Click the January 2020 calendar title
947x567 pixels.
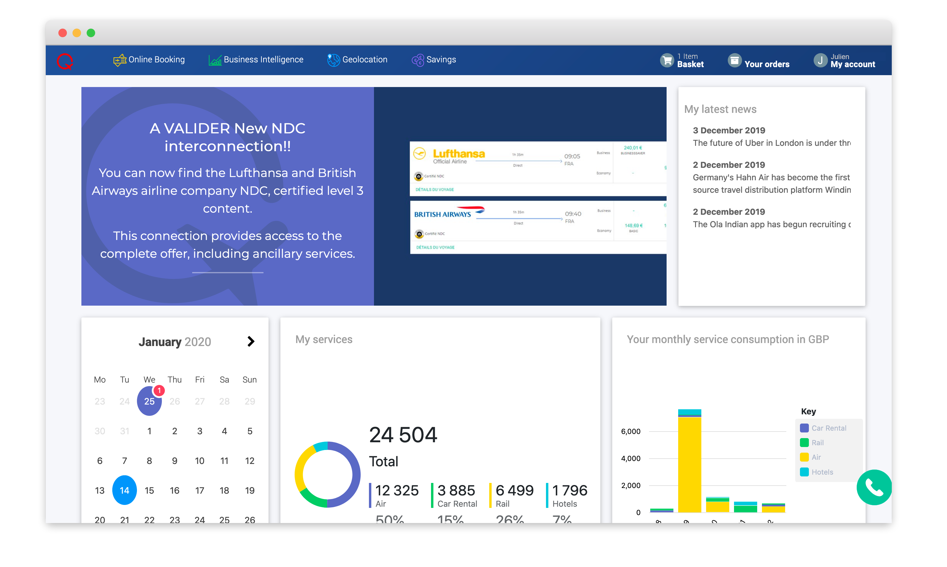pyautogui.click(x=175, y=342)
